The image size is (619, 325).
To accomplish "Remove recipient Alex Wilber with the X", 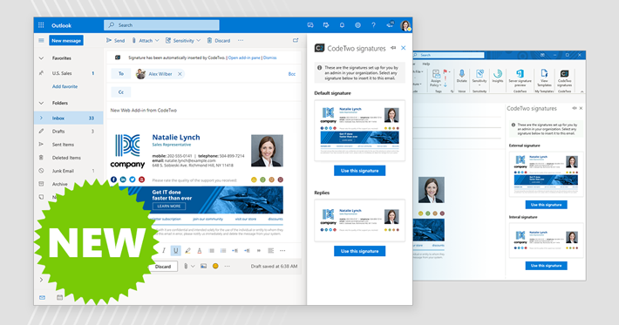I will click(x=180, y=74).
